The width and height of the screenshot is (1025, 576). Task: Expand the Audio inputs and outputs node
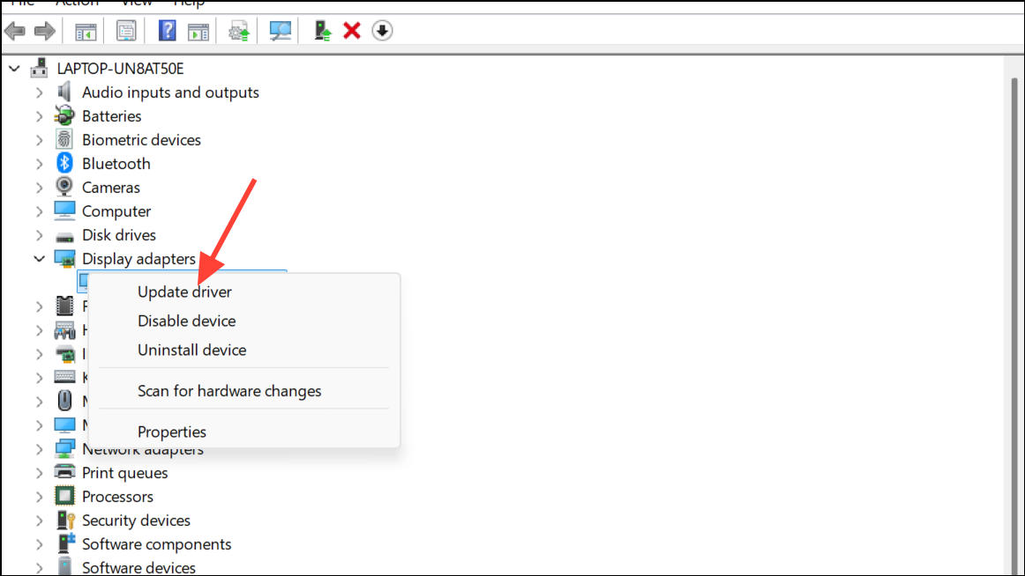click(x=39, y=92)
